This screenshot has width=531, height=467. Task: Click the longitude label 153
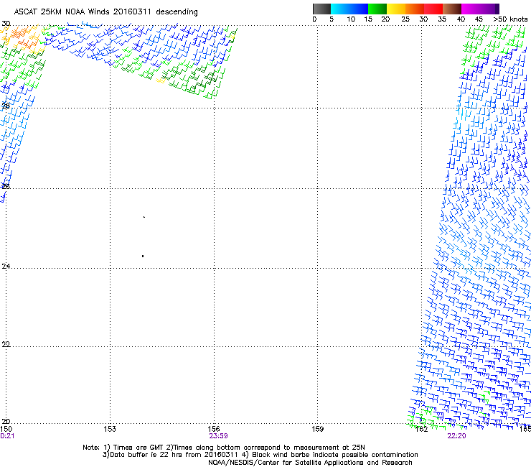(110, 429)
